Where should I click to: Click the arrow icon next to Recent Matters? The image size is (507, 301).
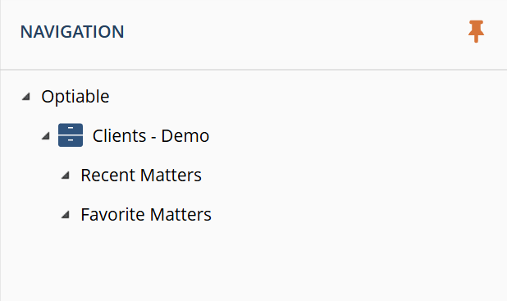[66, 176]
